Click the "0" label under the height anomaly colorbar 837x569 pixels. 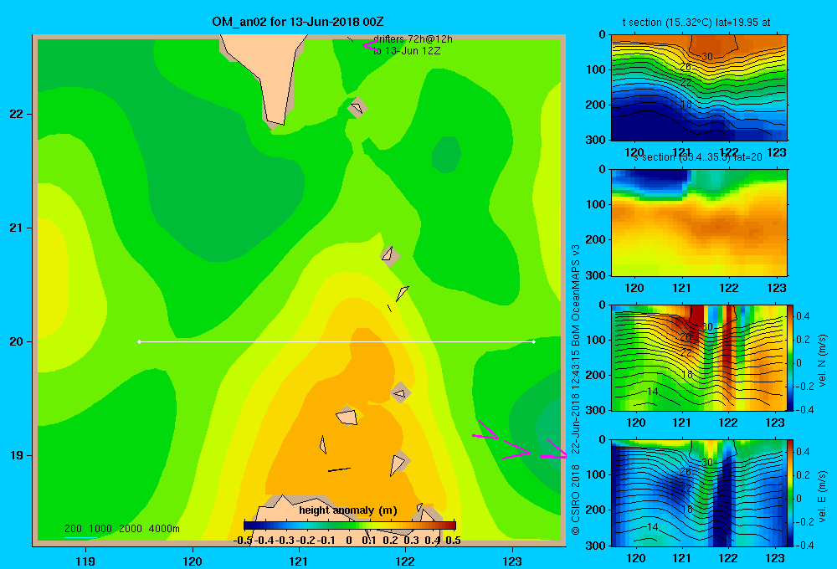pos(349,541)
